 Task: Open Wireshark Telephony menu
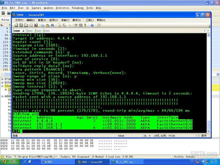(78, 8)
